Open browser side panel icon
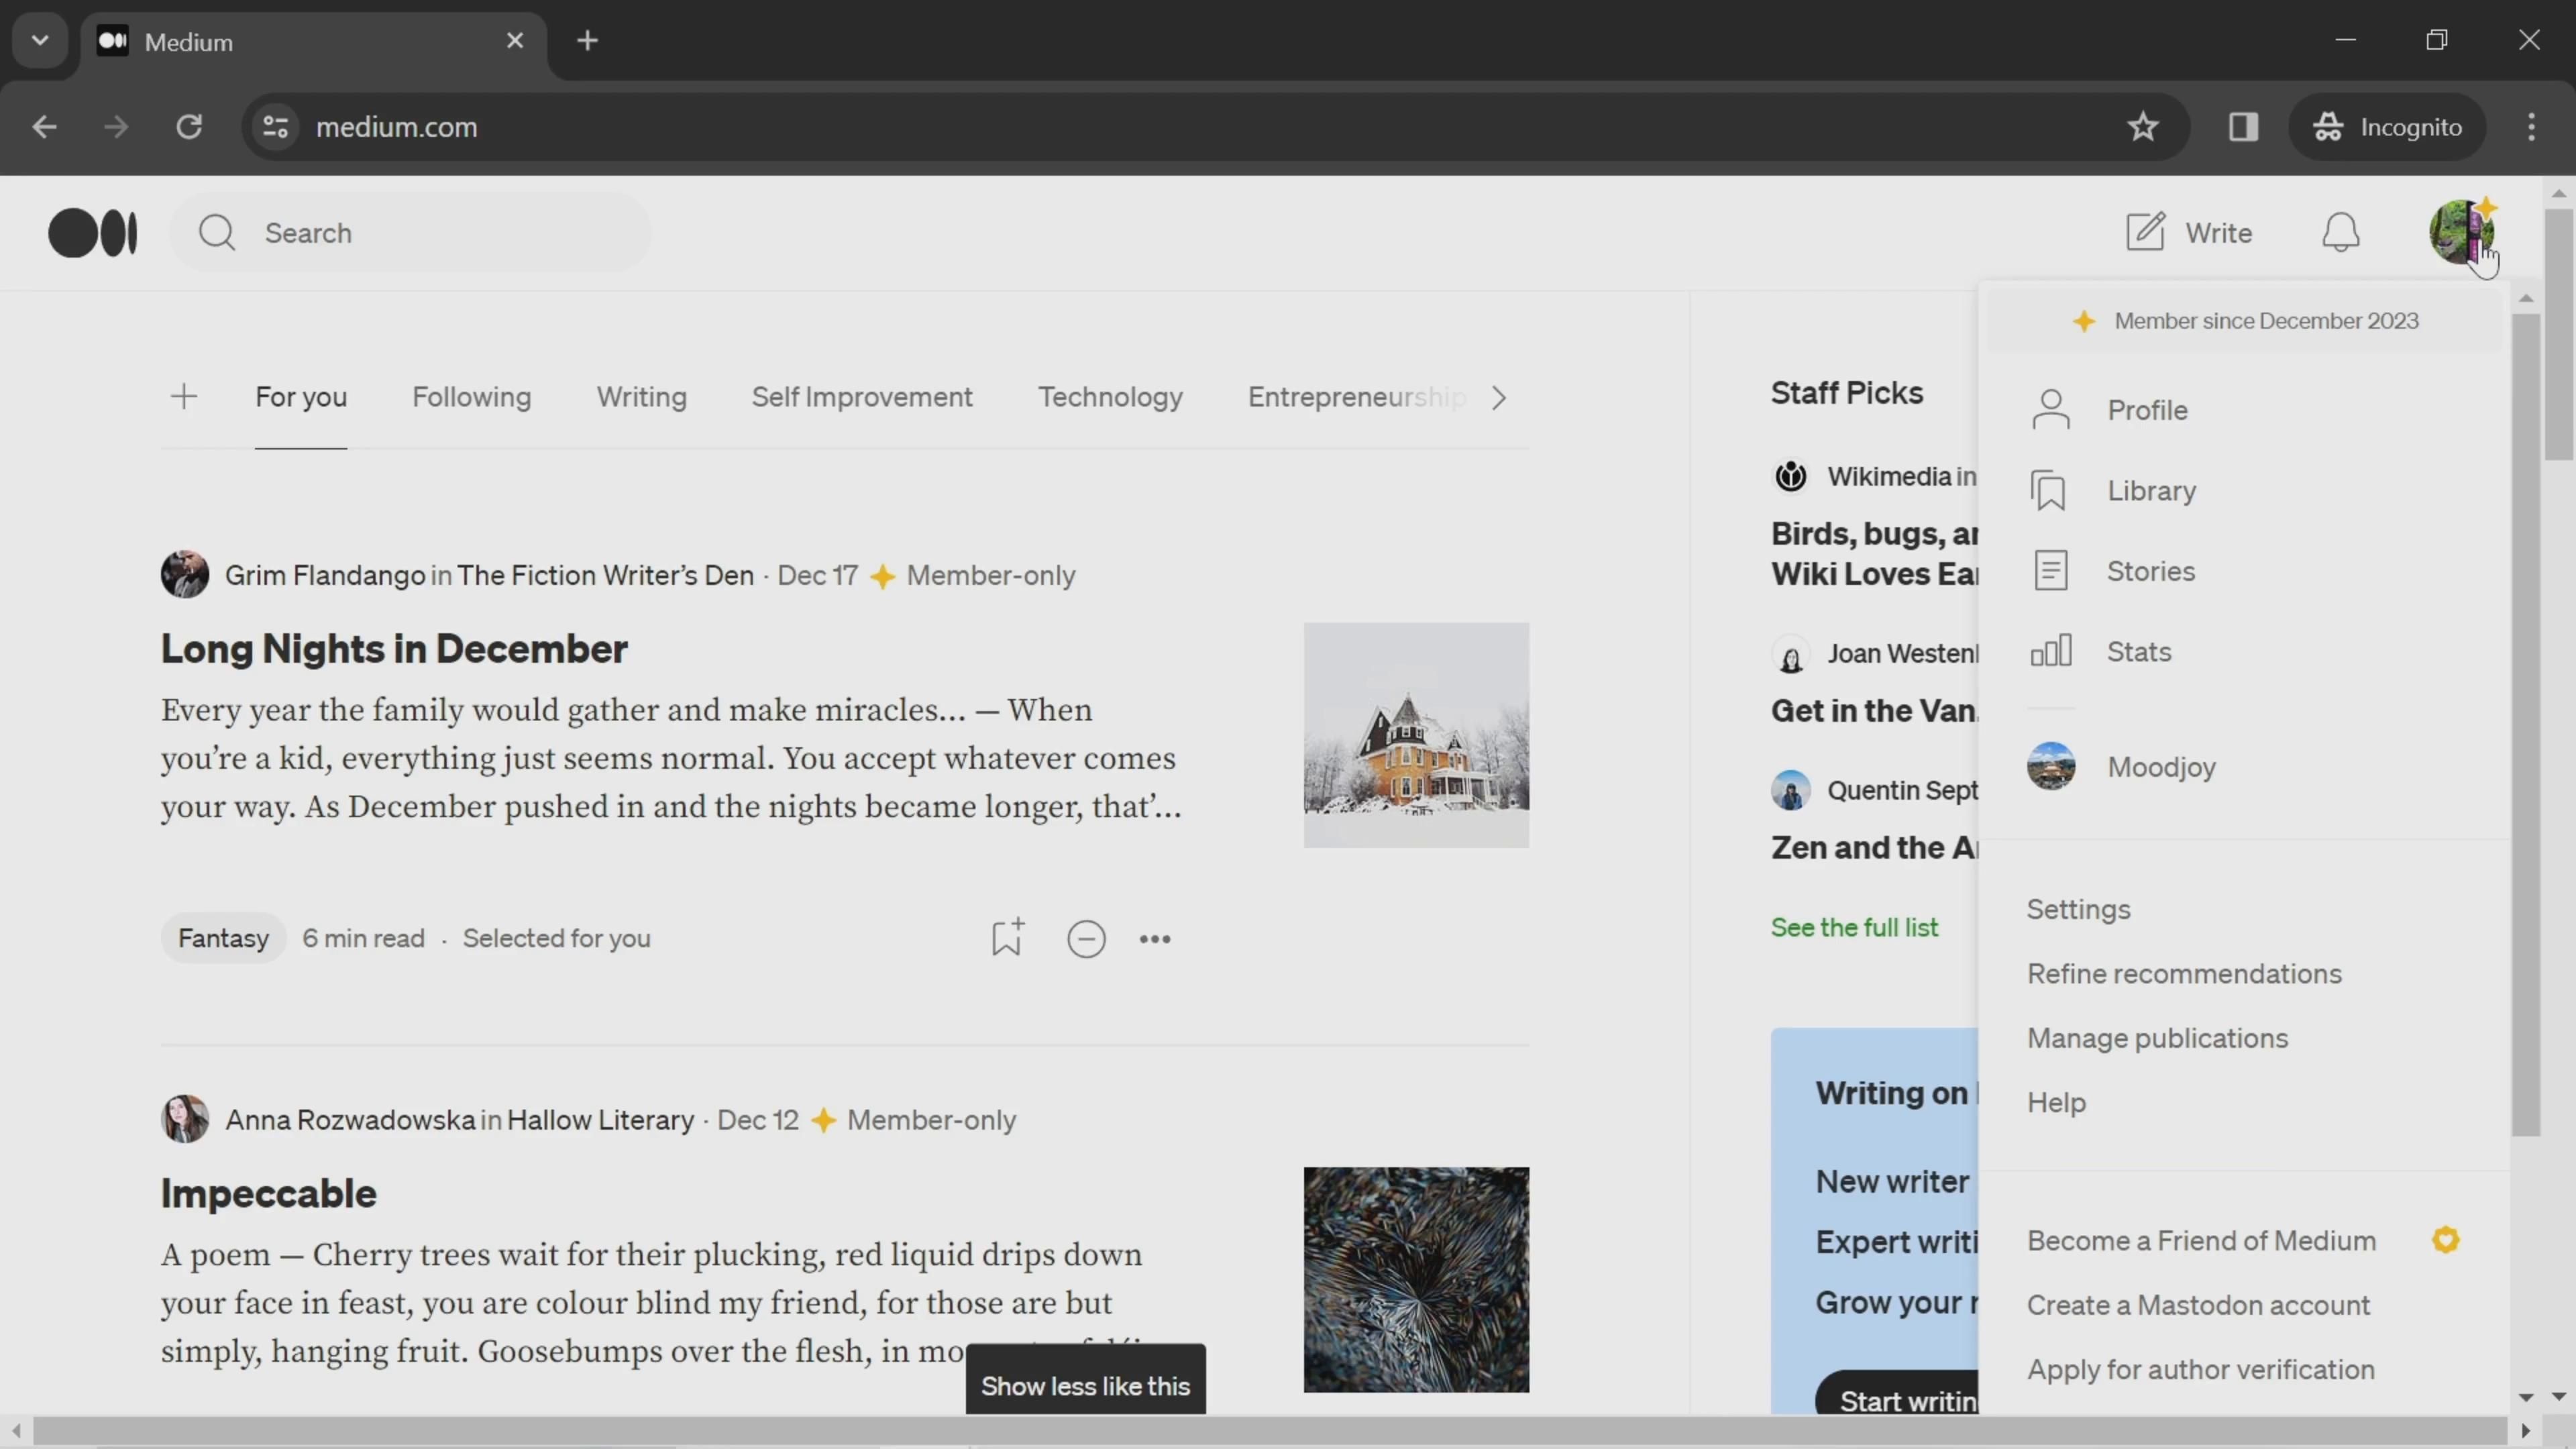 click(x=2243, y=127)
